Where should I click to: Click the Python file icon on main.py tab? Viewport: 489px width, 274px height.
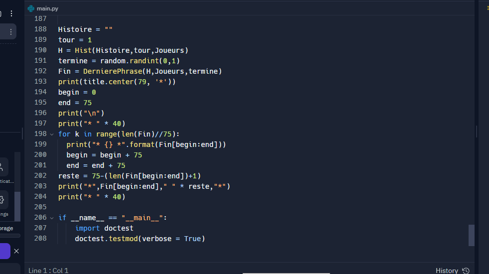tap(31, 8)
